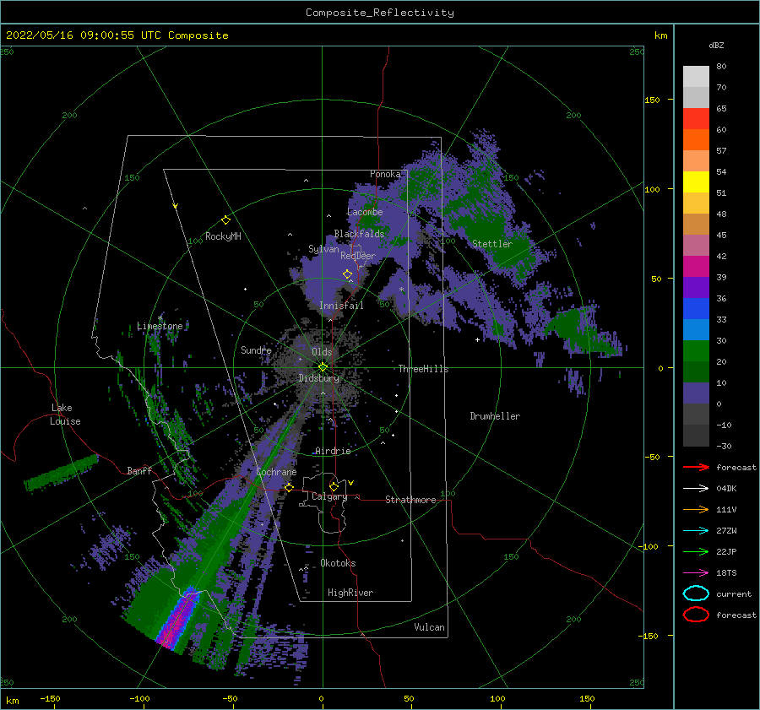Click the ThreeHills town label
The height and width of the screenshot is (710, 760).
click(x=423, y=369)
